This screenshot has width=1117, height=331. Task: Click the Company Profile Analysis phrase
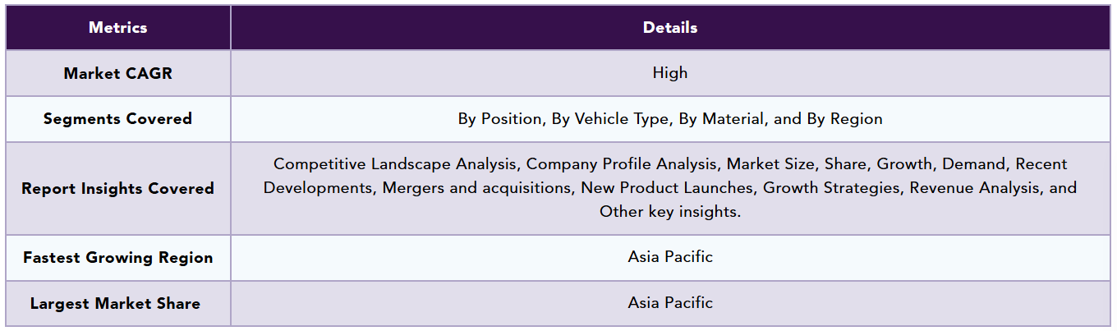click(622, 164)
